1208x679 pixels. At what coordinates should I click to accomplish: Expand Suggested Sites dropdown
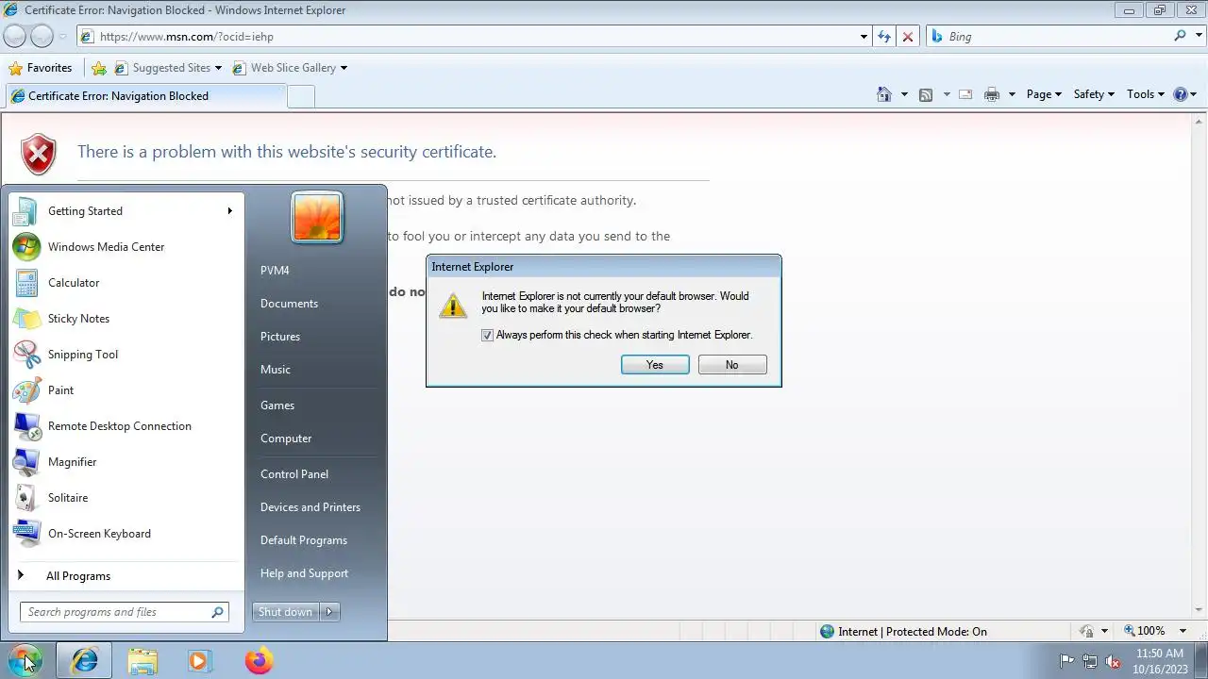click(218, 68)
